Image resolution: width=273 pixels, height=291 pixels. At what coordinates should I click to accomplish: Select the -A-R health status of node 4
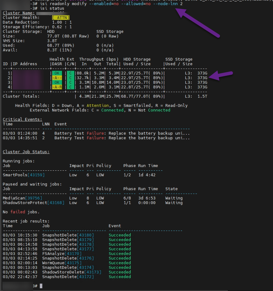(x=57, y=87)
